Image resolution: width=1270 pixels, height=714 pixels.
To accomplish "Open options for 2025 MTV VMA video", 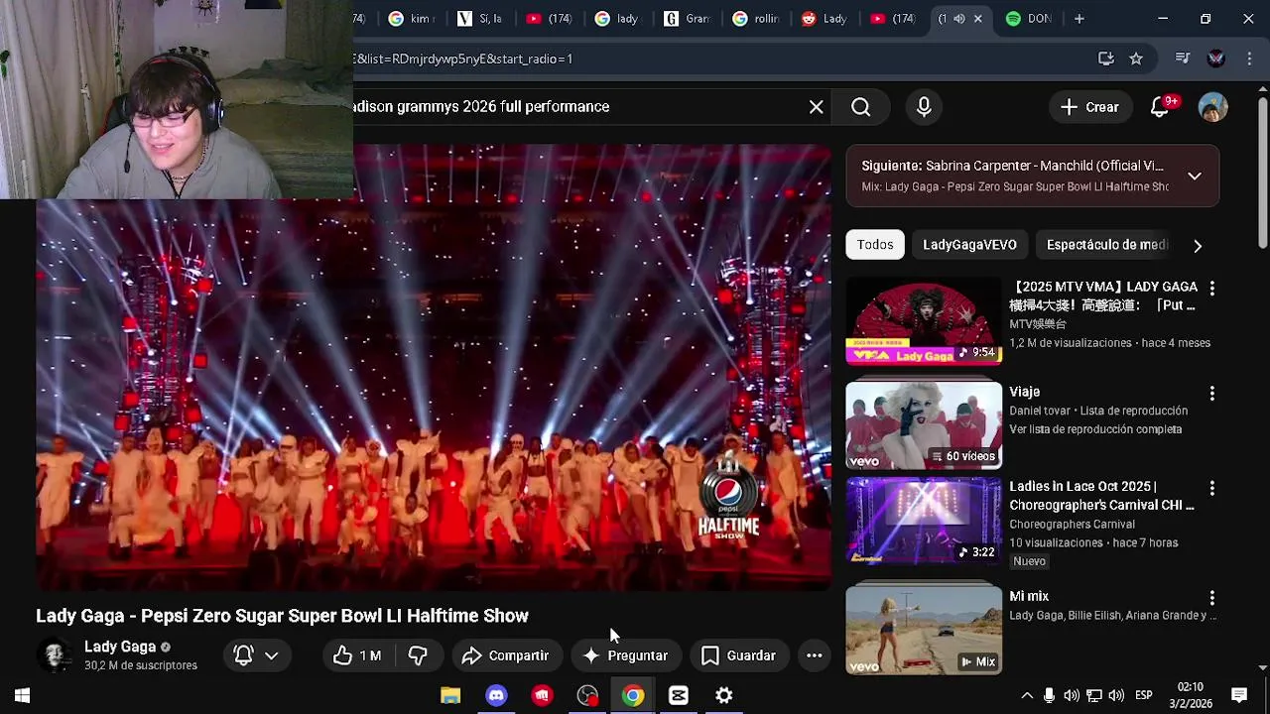I will (x=1211, y=288).
